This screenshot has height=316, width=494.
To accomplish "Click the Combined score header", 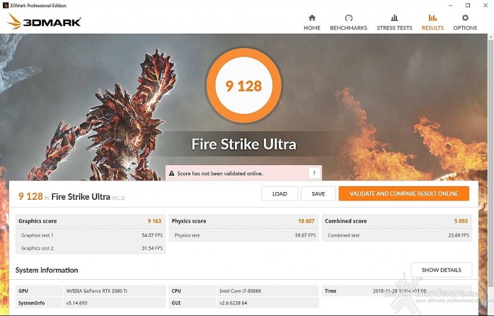I will click(345, 221).
